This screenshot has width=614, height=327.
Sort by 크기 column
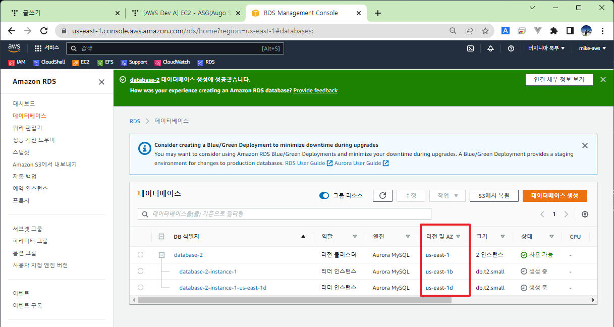pyautogui.click(x=503, y=237)
